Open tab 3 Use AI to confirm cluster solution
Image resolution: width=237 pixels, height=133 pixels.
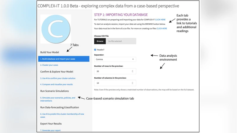point(58,78)
